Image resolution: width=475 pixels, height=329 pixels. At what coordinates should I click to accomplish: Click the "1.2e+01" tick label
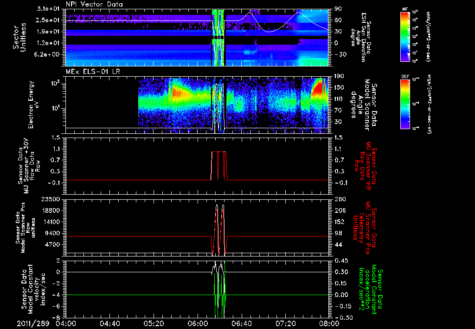[48, 43]
